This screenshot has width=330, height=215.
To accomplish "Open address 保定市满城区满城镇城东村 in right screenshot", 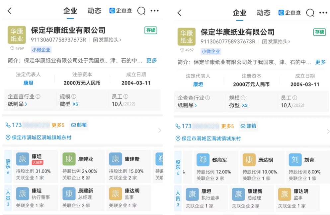I will pyautogui.click(x=211, y=138).
